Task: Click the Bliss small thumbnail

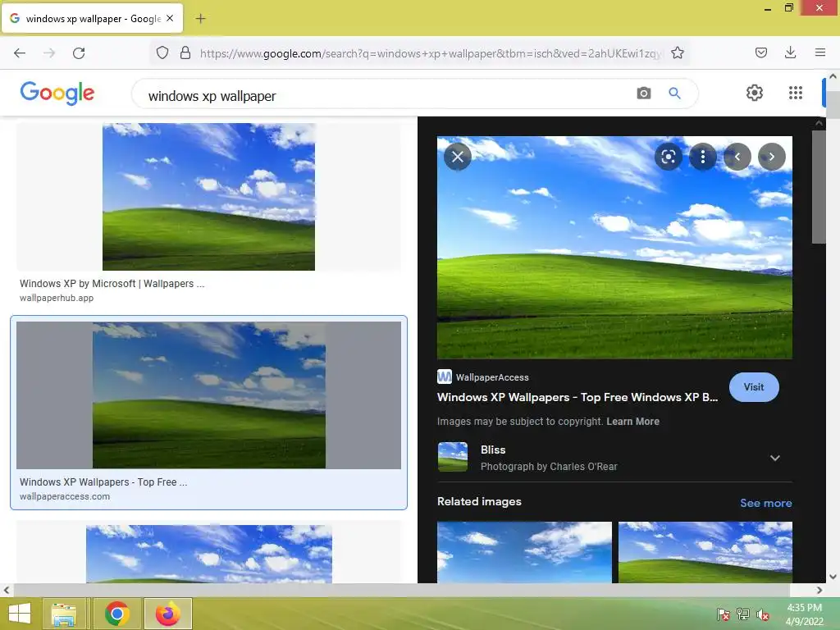Action: 453,456
